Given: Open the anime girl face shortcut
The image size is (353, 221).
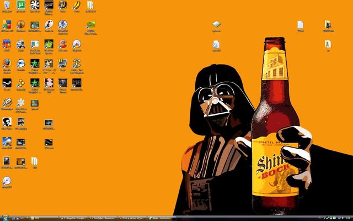Looking at the screenshot, I should tap(49, 83).
